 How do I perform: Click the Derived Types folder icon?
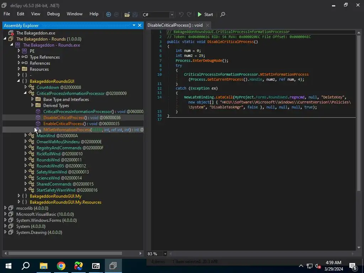pos(38,105)
